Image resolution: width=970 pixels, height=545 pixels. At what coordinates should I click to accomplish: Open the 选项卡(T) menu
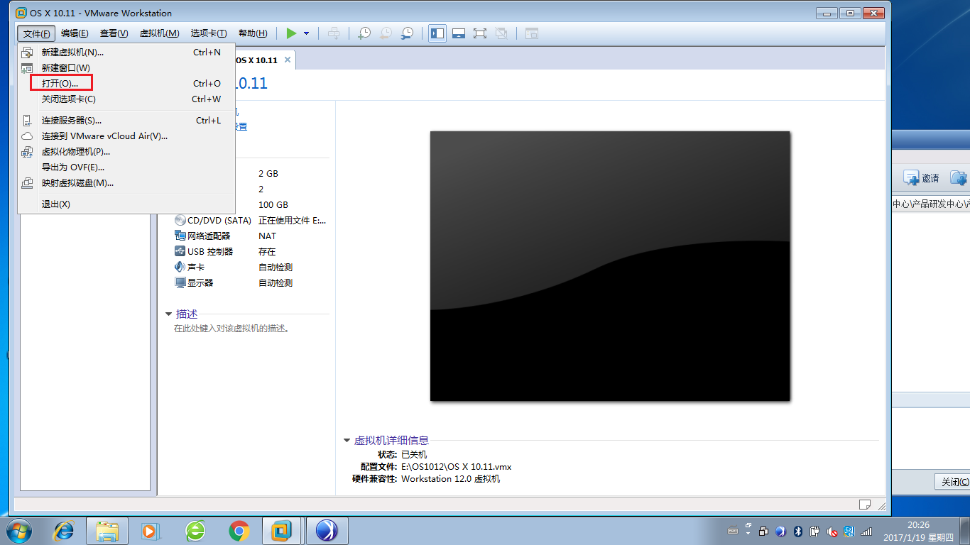[x=209, y=33]
